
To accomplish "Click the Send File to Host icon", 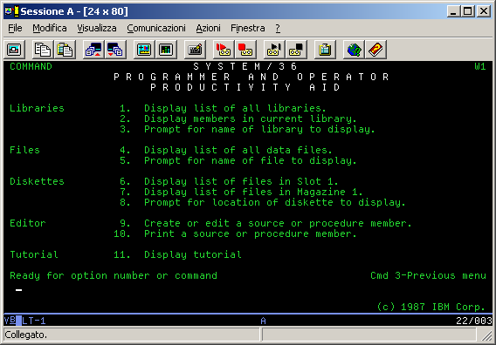I will pos(93,50).
